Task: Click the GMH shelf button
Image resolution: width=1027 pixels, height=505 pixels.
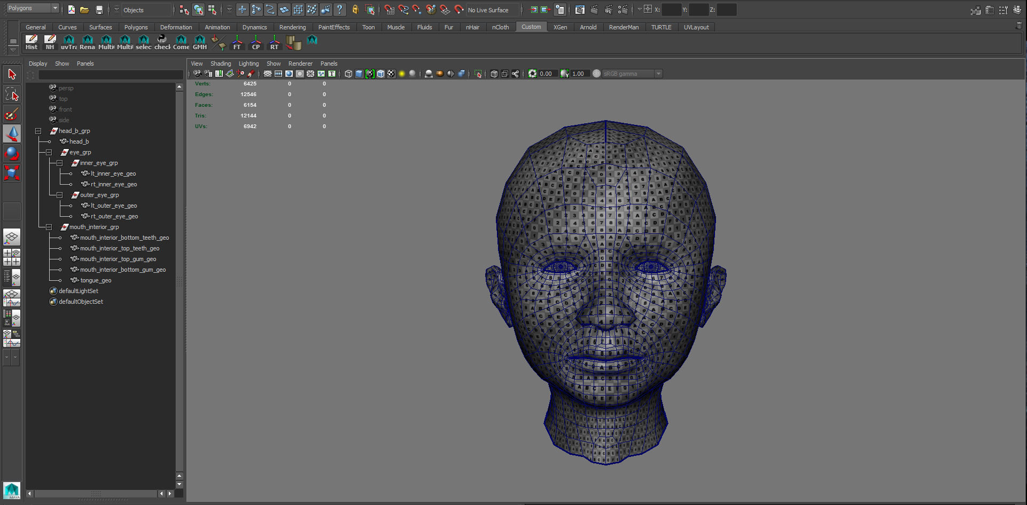Action: tap(200, 42)
